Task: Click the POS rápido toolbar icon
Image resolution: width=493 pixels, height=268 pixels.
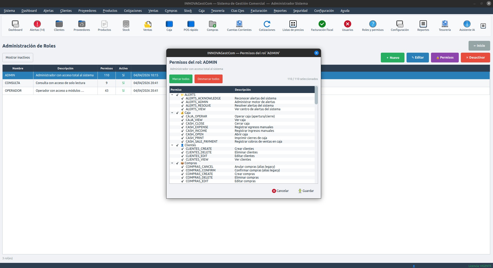Action: 191,26
